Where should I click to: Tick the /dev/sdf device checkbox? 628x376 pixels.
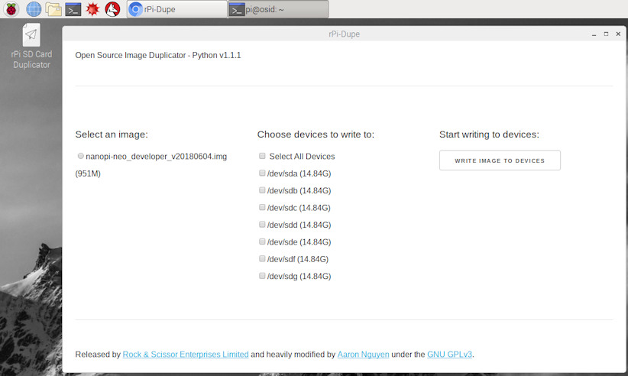click(262, 258)
